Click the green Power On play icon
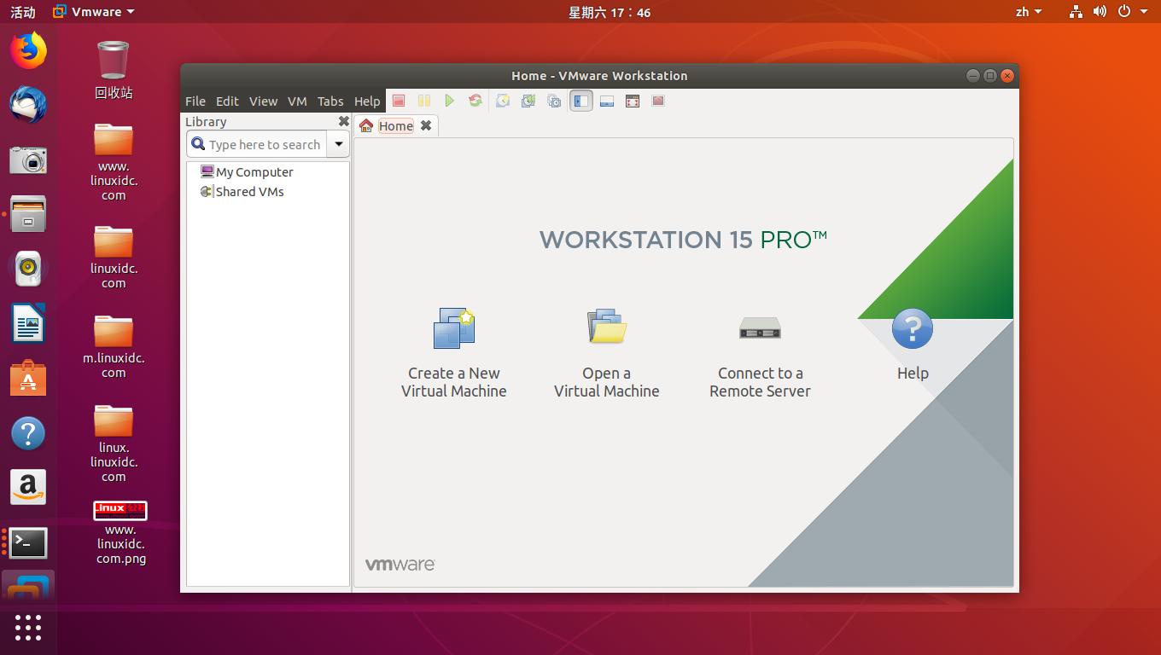Image resolution: width=1161 pixels, height=655 pixels. [450, 101]
